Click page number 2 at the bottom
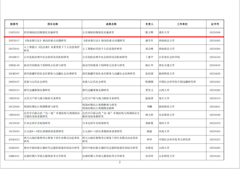The image size is (240, 169). (x=120, y=162)
